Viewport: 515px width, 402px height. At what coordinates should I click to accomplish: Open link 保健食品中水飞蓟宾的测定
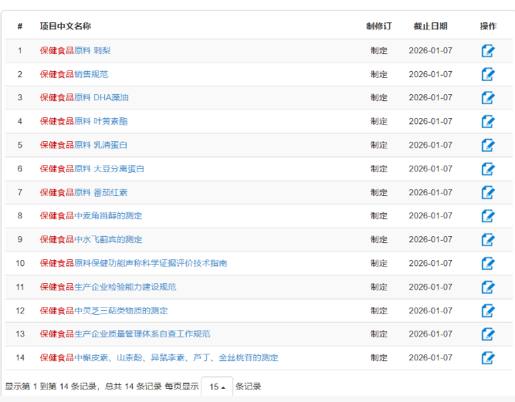[91, 240]
